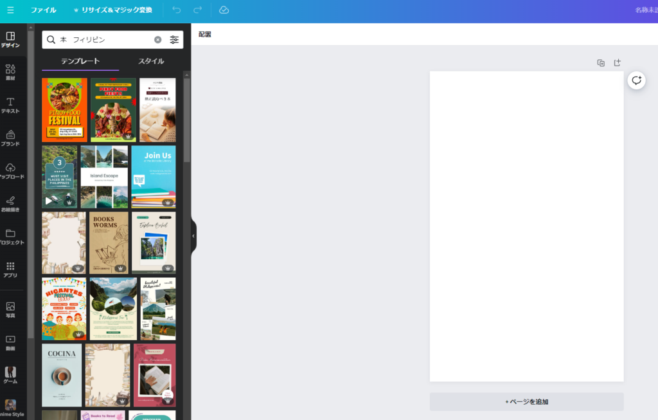Screen dimensions: 658x420
Task: Open the アプリ apps panel
Action: tap(10, 269)
